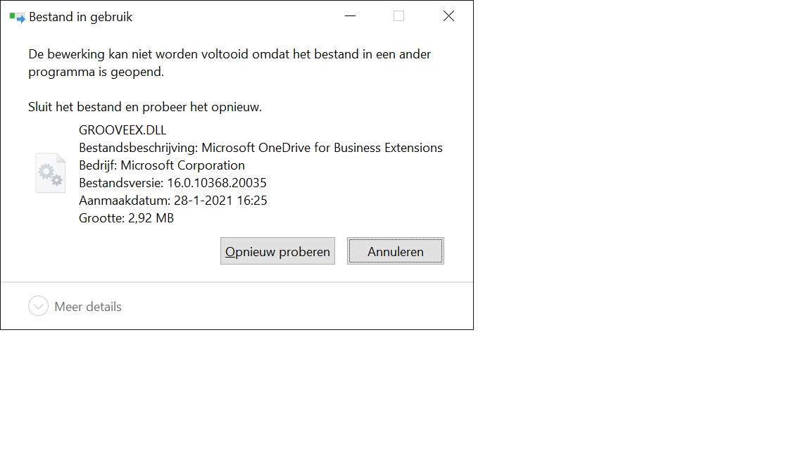Close the 'Bestand in gebruik' dialog
Screen dimensions: 811x456
point(449,16)
